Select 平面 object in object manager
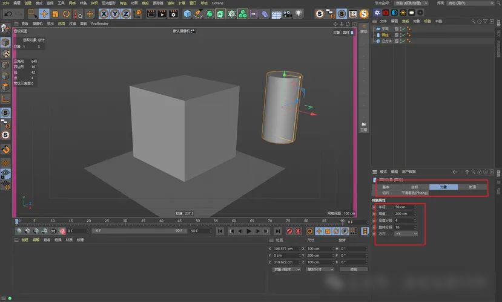 [385, 29]
